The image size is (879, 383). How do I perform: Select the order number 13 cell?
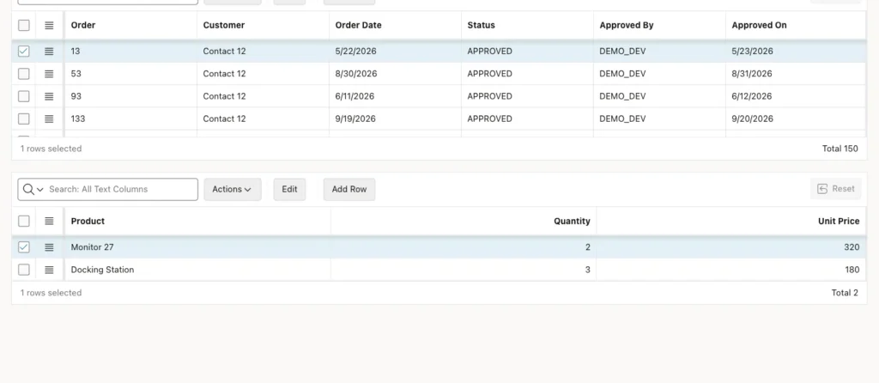coord(130,51)
